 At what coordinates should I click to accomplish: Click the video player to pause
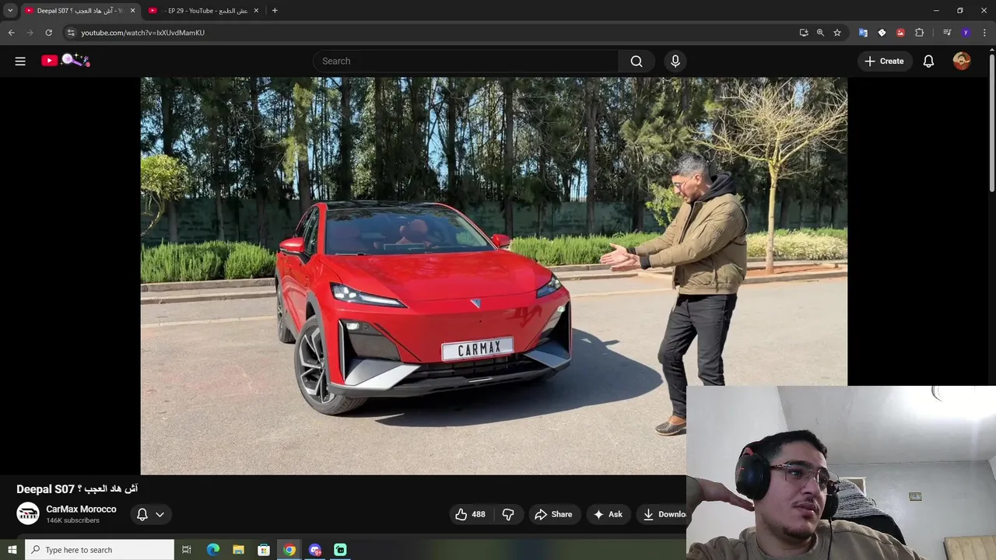point(493,275)
